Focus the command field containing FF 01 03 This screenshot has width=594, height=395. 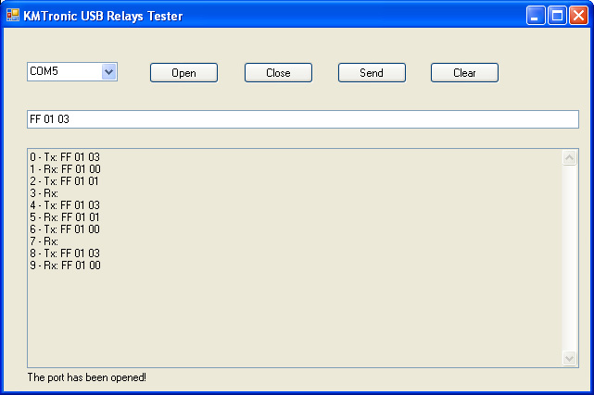click(x=303, y=119)
